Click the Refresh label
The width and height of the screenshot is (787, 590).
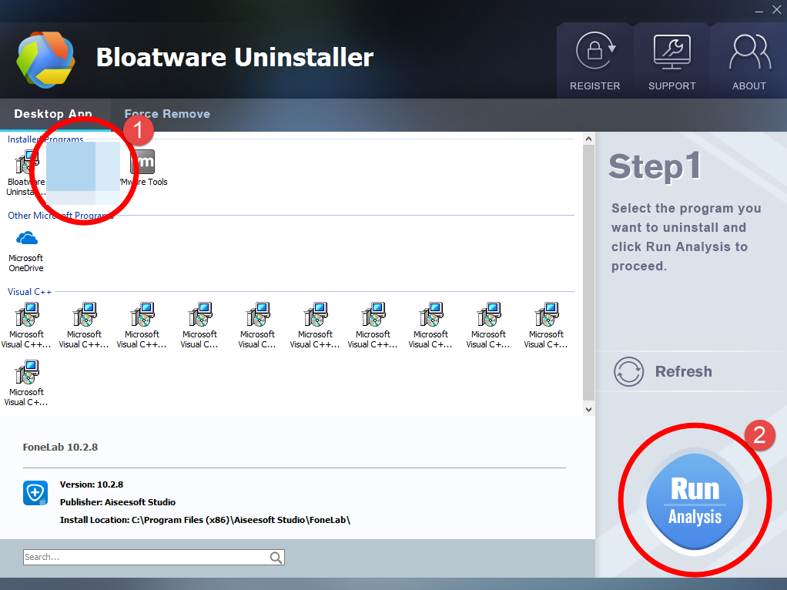(x=684, y=371)
